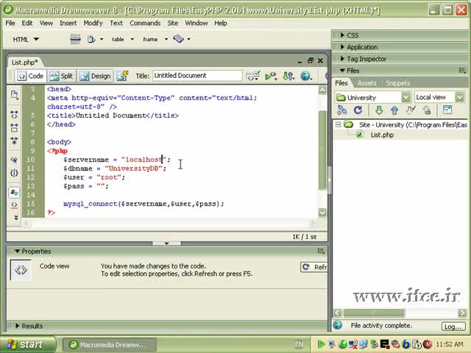Expand the Application panel
Image resolution: width=471 pixels, height=353 pixels.
point(342,47)
